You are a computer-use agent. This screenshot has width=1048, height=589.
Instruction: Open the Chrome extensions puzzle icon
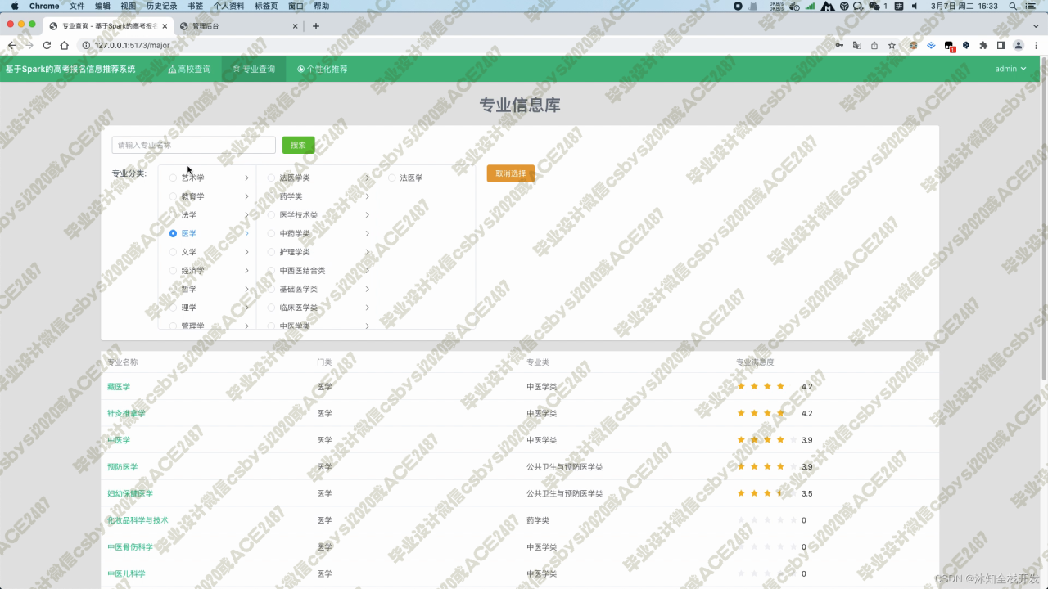983,46
